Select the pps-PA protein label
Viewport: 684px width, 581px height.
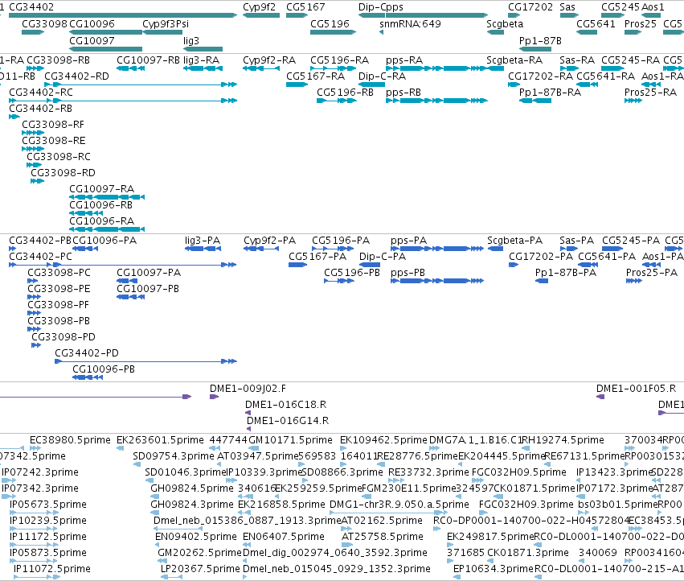(409, 241)
